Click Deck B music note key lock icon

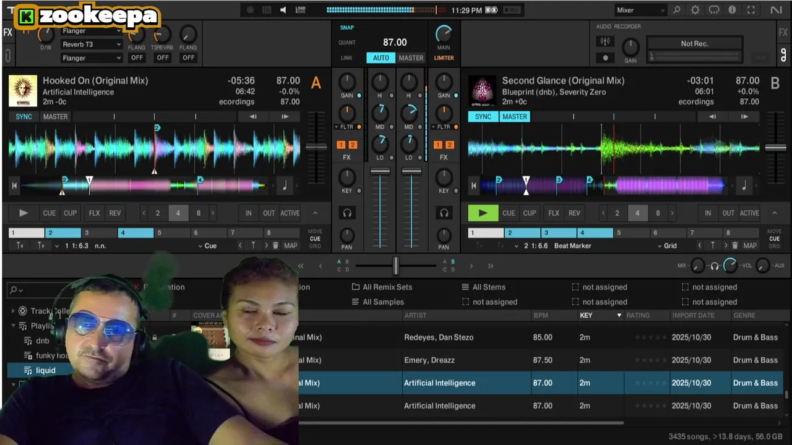click(x=744, y=185)
